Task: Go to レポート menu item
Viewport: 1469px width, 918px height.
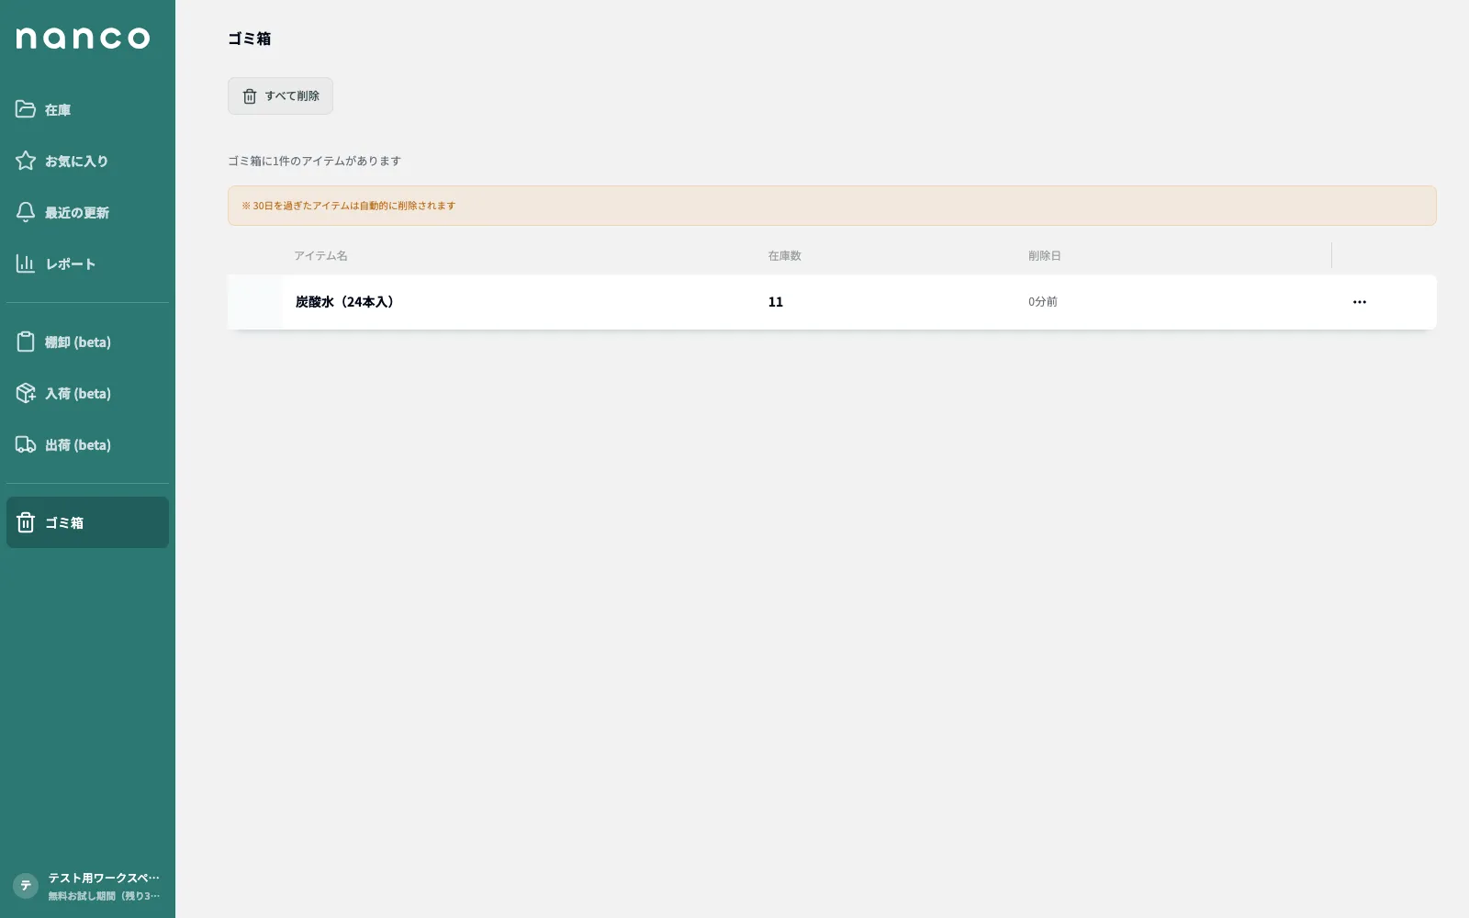Action: [87, 263]
